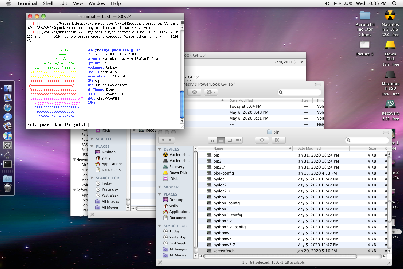Toggle toolbar pill button in bin window
403x269 pixels.
[x=386, y=132]
